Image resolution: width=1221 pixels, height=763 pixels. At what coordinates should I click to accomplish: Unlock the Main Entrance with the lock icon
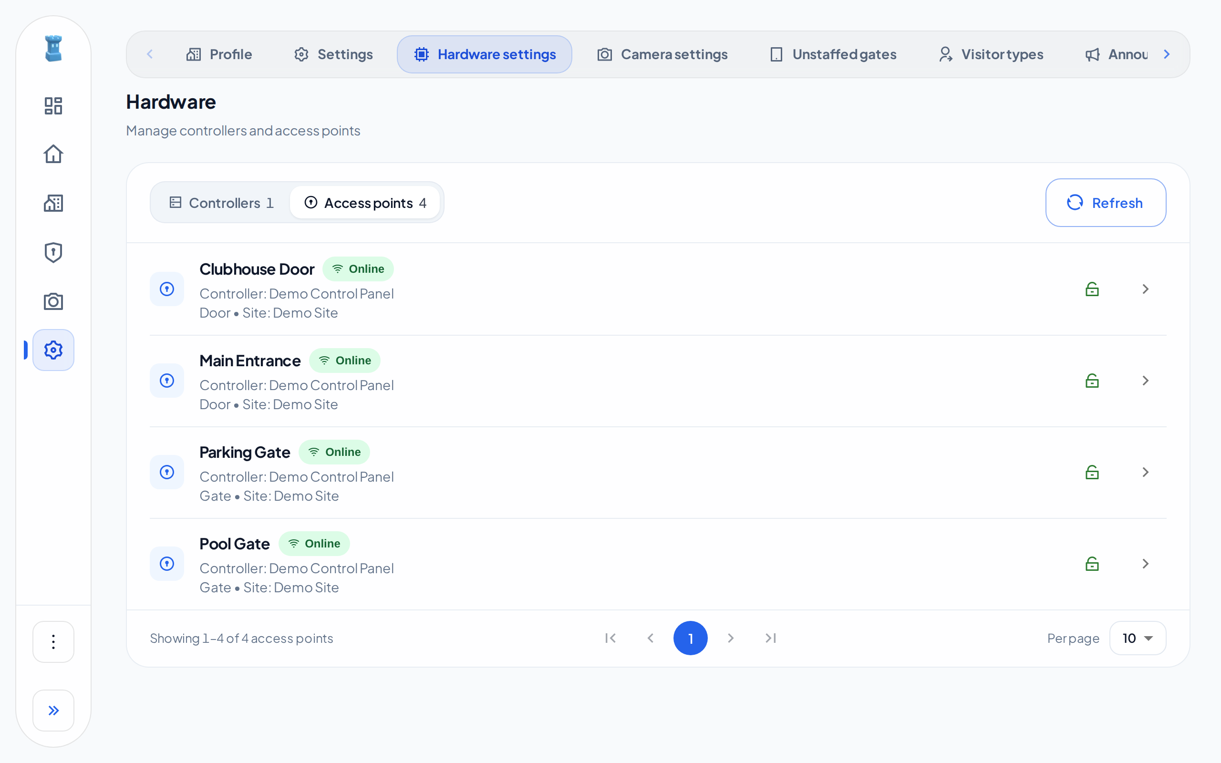pyautogui.click(x=1092, y=381)
